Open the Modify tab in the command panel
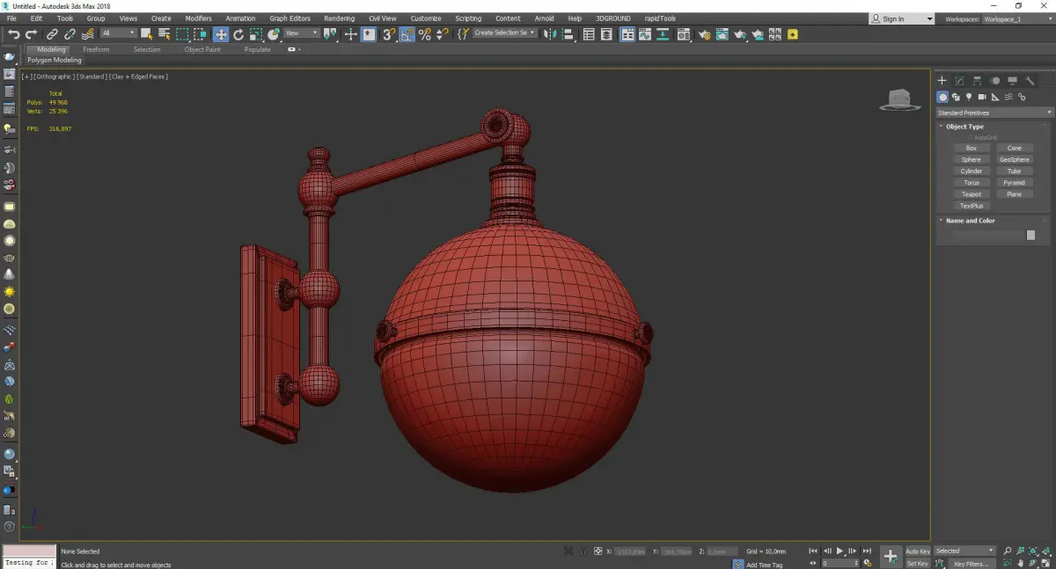 point(959,81)
